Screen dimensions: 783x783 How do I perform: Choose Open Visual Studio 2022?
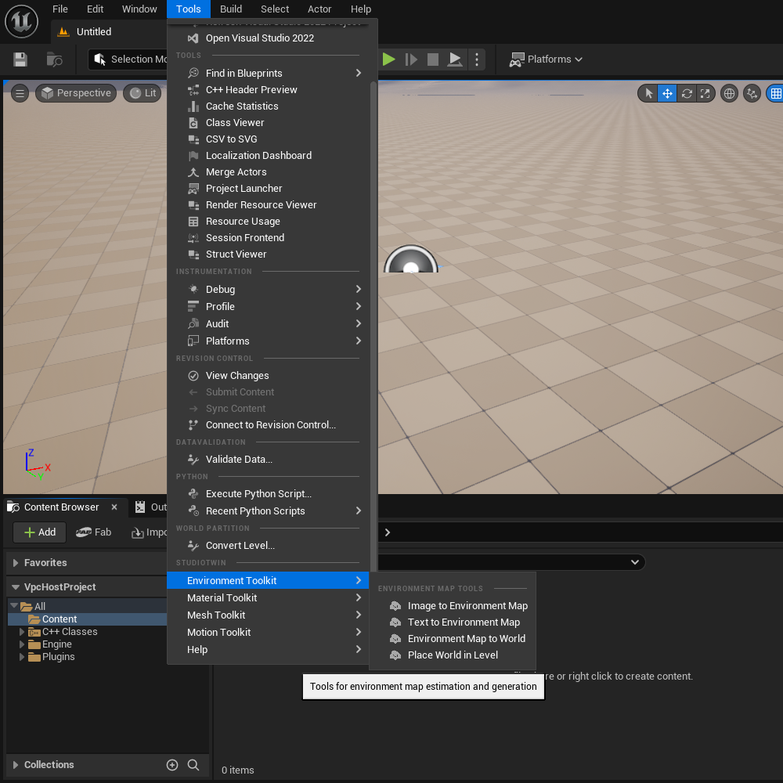(269, 38)
